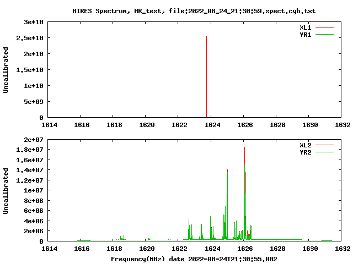The width and height of the screenshot is (353, 264).
Task: Click the 3e+10 tick label
Action: coord(34,22)
